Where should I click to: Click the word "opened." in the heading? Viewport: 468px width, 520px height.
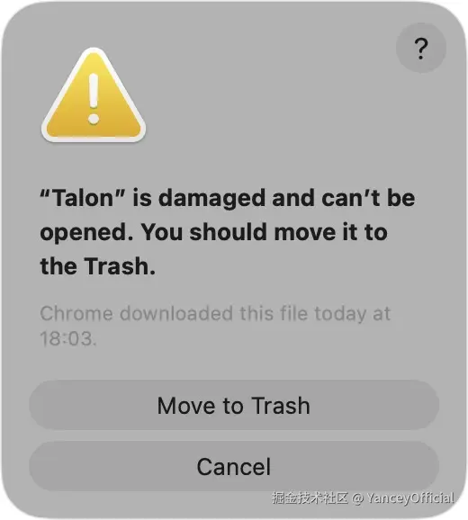click(x=87, y=233)
